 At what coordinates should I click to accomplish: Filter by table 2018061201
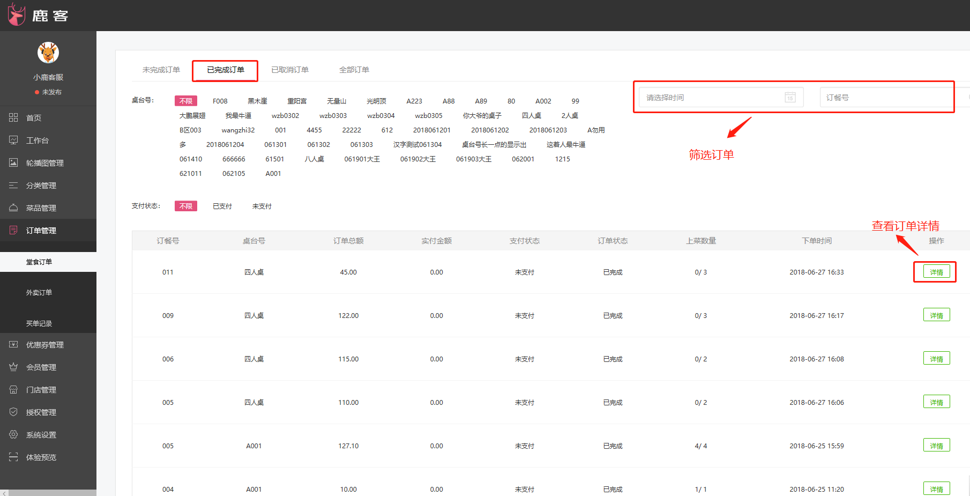coord(431,130)
